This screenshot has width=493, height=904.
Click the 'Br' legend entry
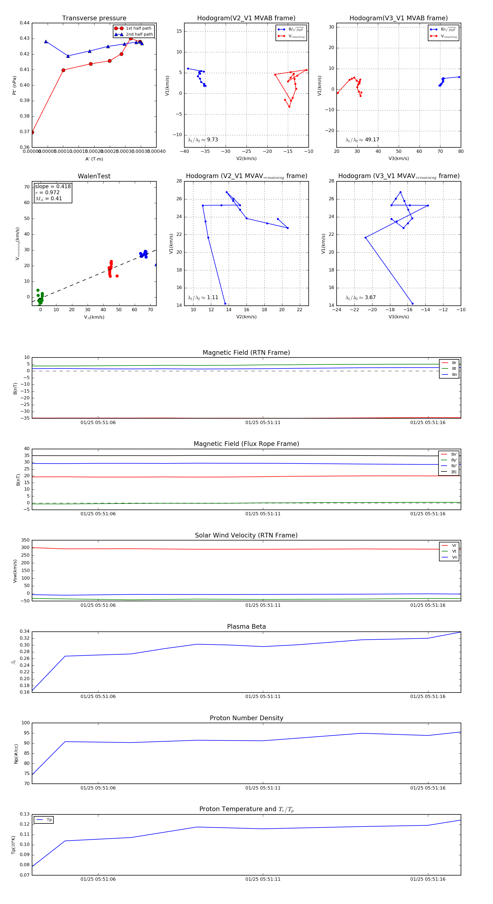449,363
